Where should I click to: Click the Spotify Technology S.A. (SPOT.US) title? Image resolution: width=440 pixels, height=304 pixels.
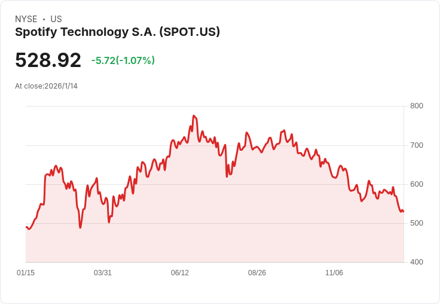tap(117, 32)
